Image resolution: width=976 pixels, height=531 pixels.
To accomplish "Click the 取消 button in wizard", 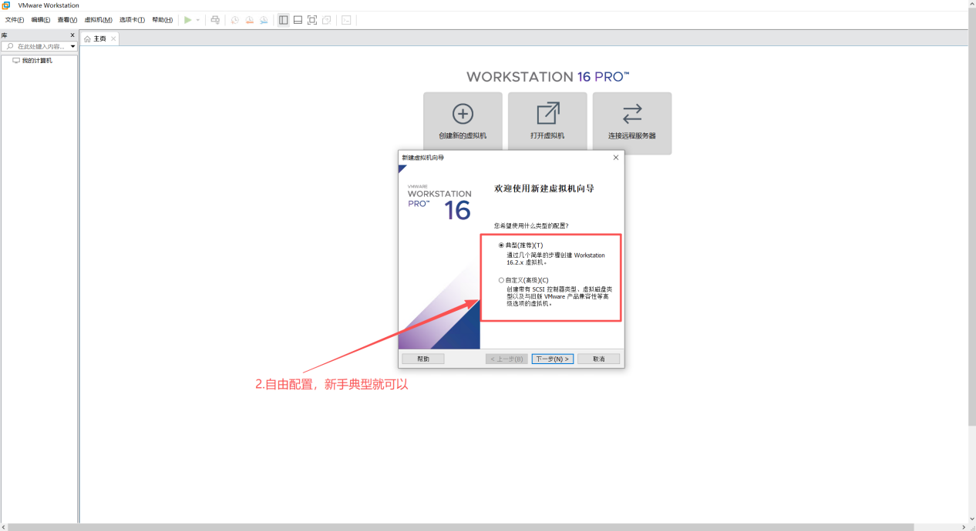I will pos(599,359).
